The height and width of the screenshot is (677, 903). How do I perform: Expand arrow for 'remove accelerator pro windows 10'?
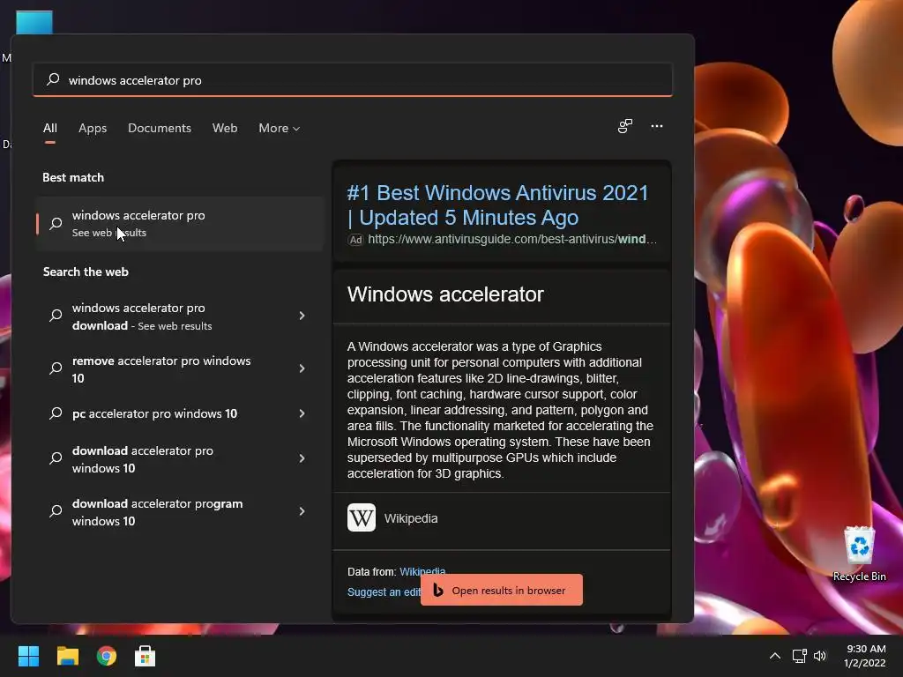tap(302, 368)
